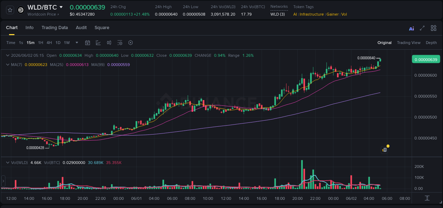
Task: Click the 24h change +21.48% value
Action: (x=141, y=14)
